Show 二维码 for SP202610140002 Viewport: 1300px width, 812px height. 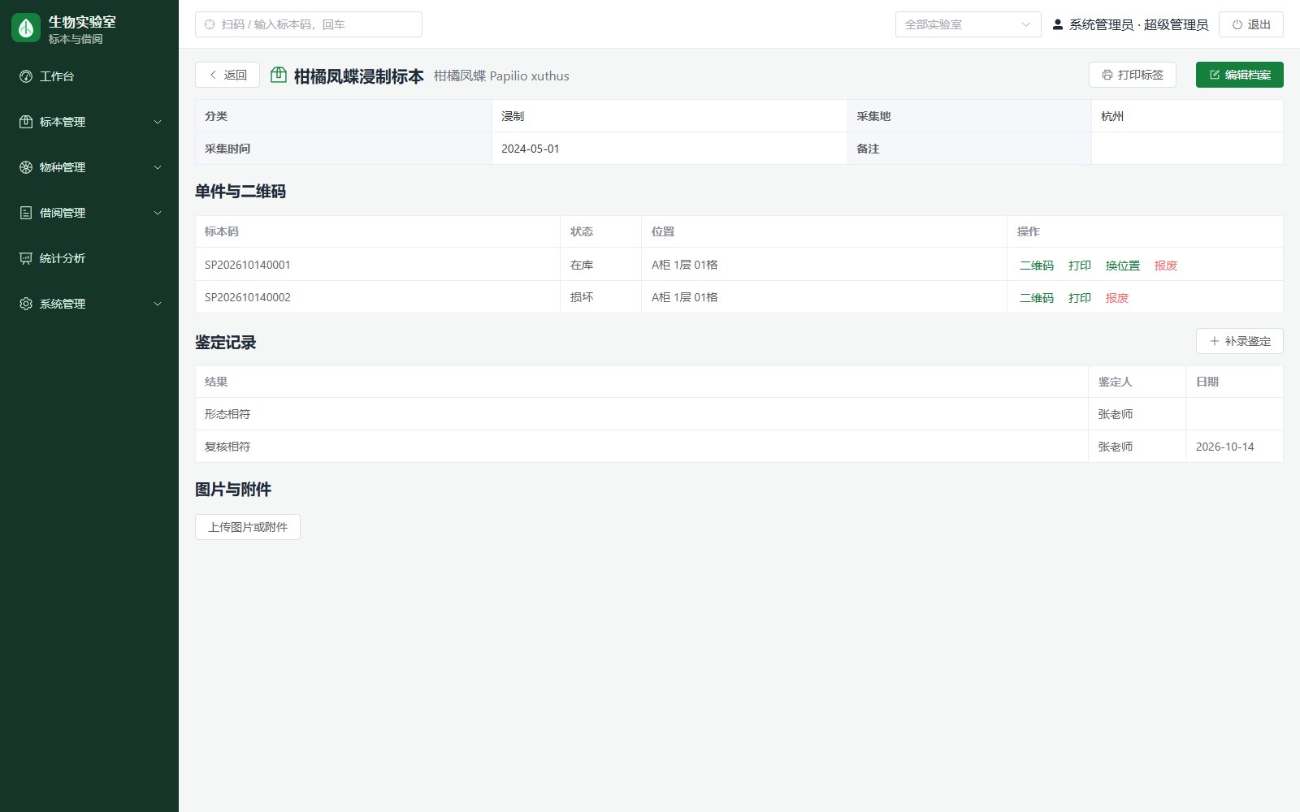coord(1037,298)
